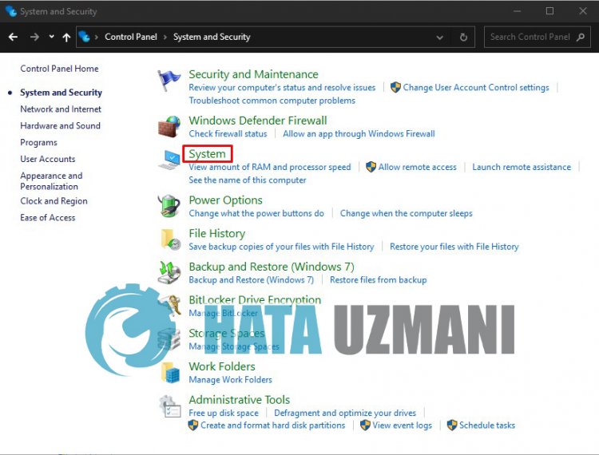Go up one level with Up arrow
Image resolution: width=599 pixels, height=455 pixels.
66,37
